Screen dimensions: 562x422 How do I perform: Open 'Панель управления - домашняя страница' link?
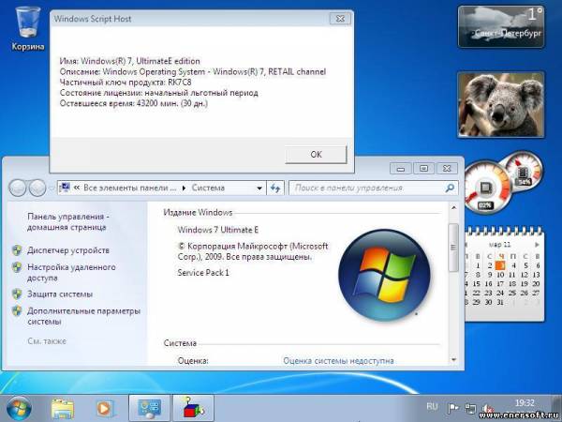[x=68, y=221]
